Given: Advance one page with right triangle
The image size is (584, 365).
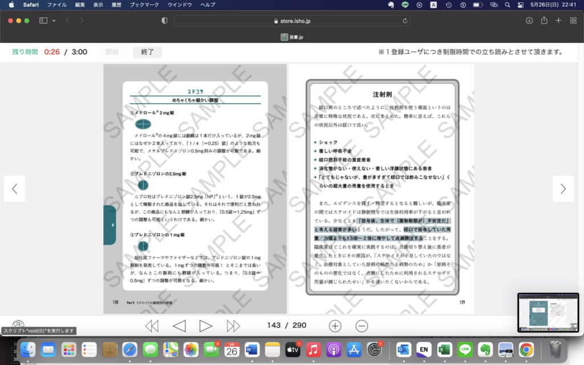Looking at the screenshot, I should 206,326.
